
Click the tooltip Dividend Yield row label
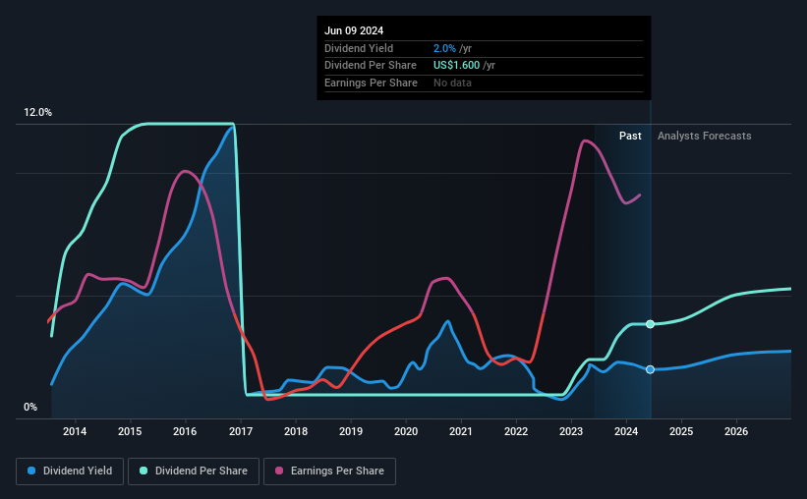coord(359,48)
